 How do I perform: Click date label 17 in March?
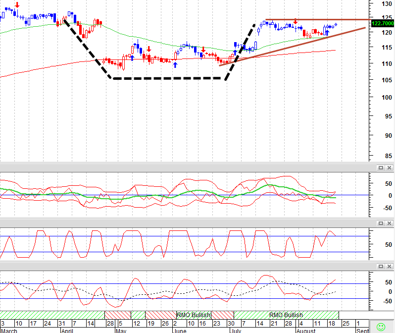(x=33, y=324)
